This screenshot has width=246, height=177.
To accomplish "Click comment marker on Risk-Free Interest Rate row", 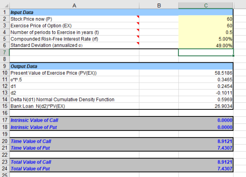I will coord(138,36).
